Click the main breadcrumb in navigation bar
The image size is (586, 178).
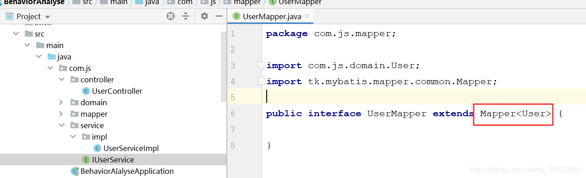(x=119, y=2)
